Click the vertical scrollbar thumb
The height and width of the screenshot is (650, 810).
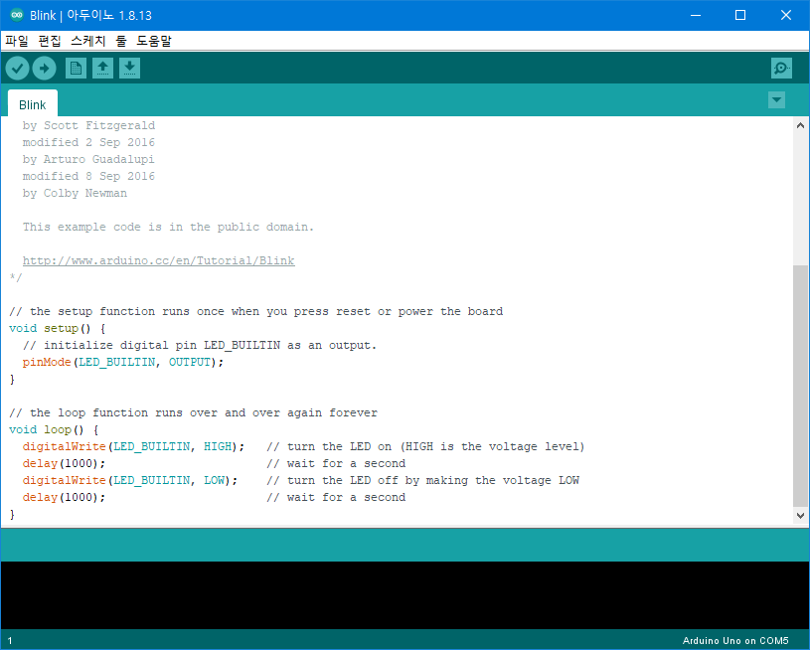(800, 386)
